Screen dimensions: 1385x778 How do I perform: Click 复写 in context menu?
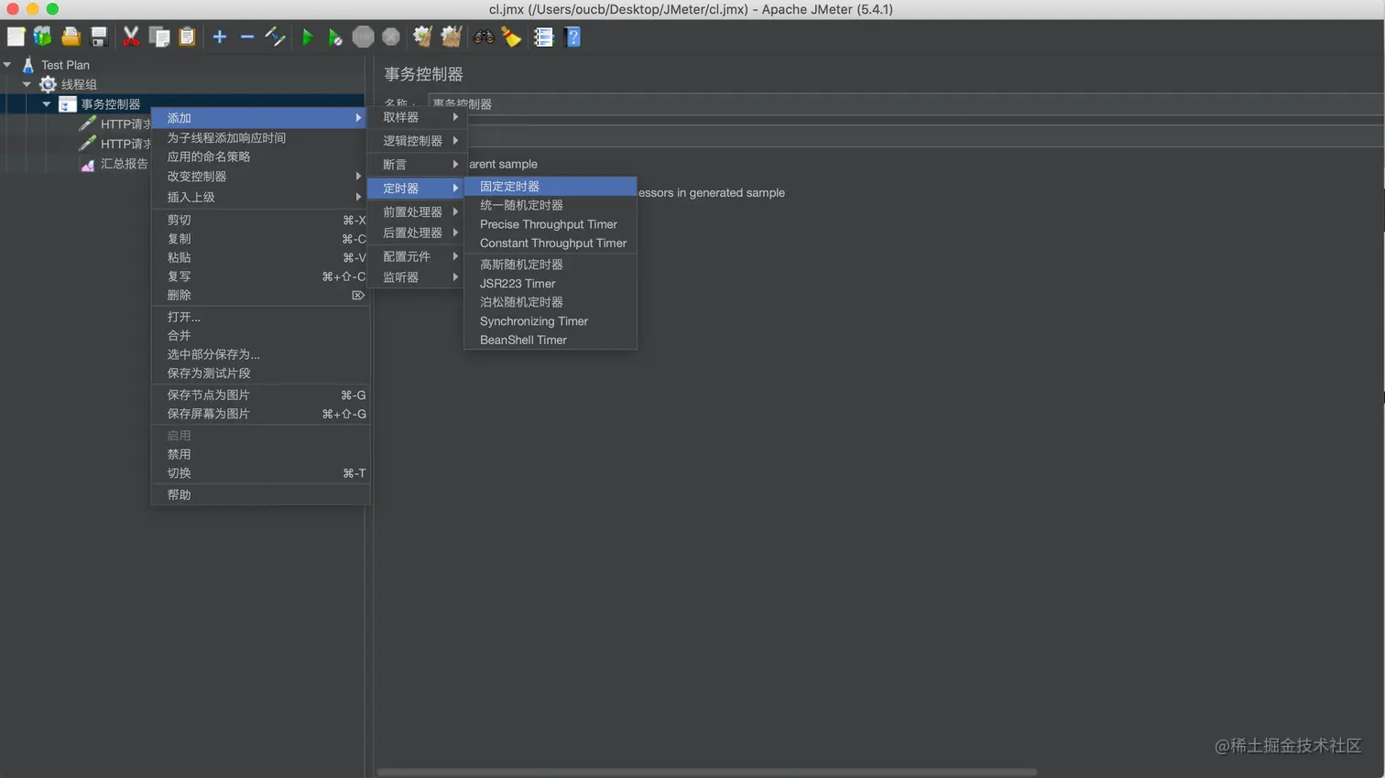coord(260,276)
